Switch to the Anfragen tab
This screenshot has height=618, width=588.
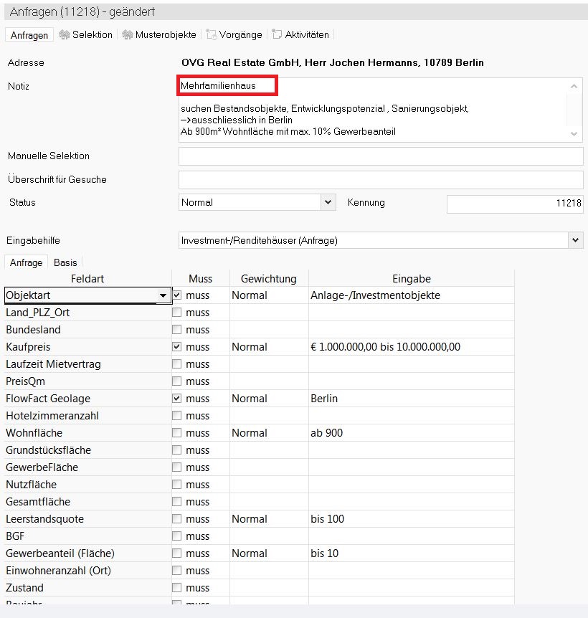pos(29,35)
